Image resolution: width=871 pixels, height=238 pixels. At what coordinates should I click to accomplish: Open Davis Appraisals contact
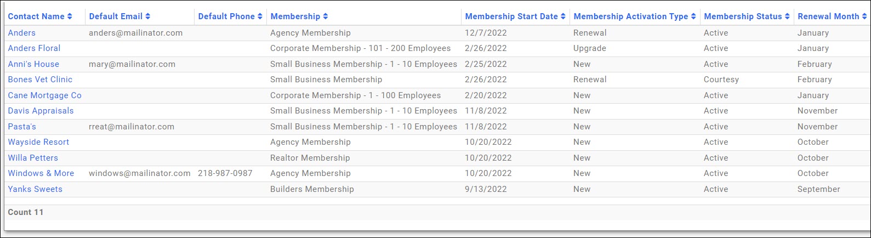pyautogui.click(x=41, y=111)
